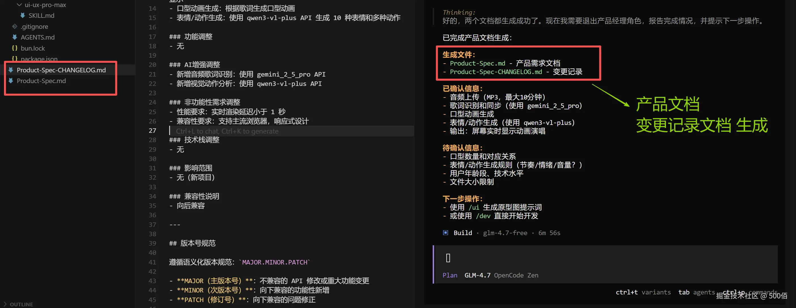The height and width of the screenshot is (308, 796).
Task: Open Product-Spec-CHANGELOG.md in the explorer
Action: 61,70
